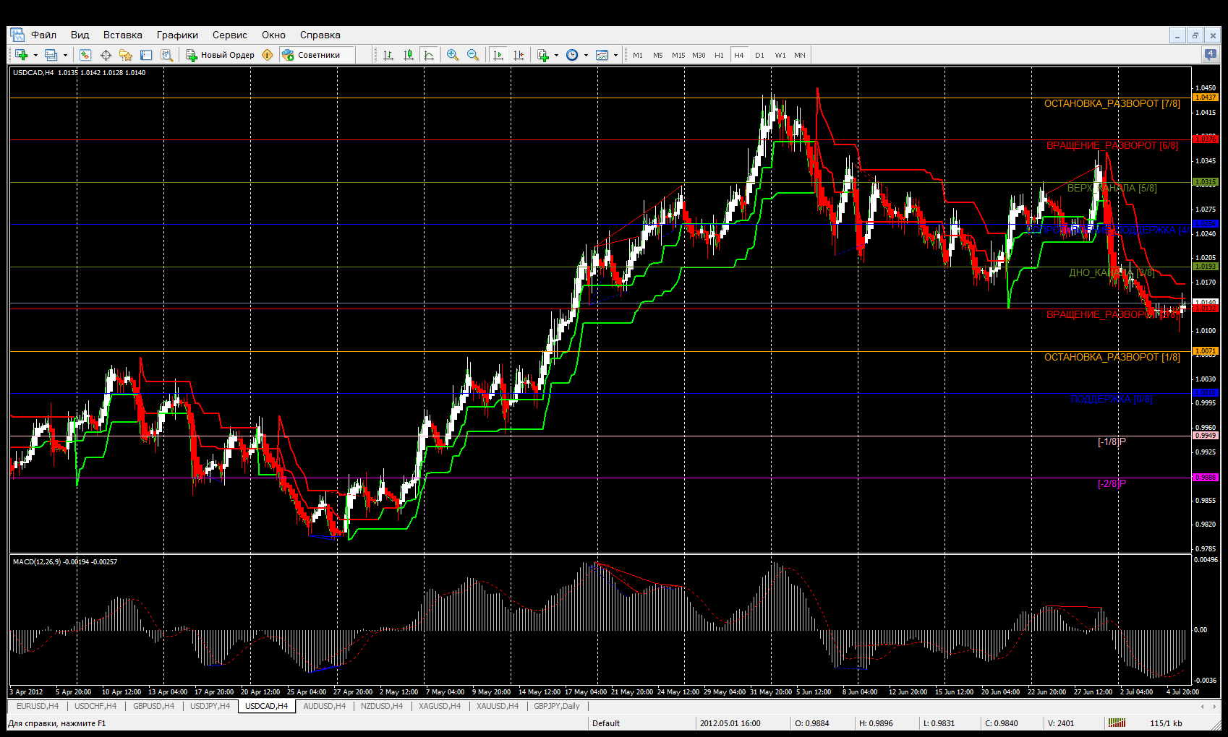This screenshot has width=1228, height=737.
Task: Toggle the Terminal panel icon
Action: (x=146, y=55)
